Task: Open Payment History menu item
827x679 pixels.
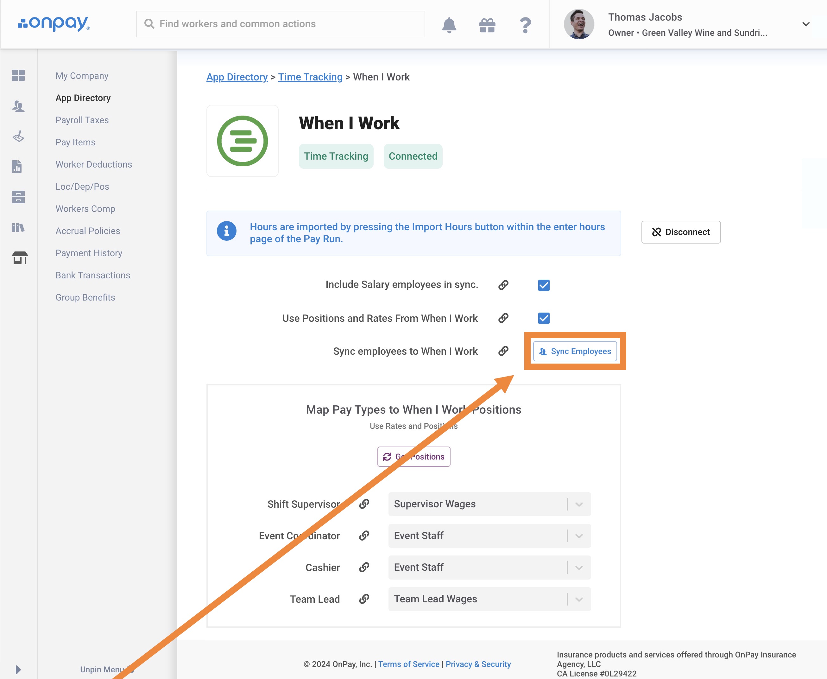Action: 89,253
